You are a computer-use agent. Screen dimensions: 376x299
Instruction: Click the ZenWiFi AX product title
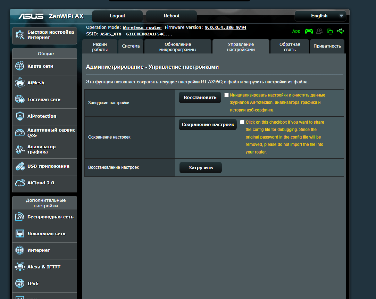click(66, 16)
